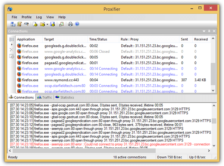This screenshot has height=166, width=224.
Task: Sort by the Rule : Proxy column header
Action: pos(149,39)
